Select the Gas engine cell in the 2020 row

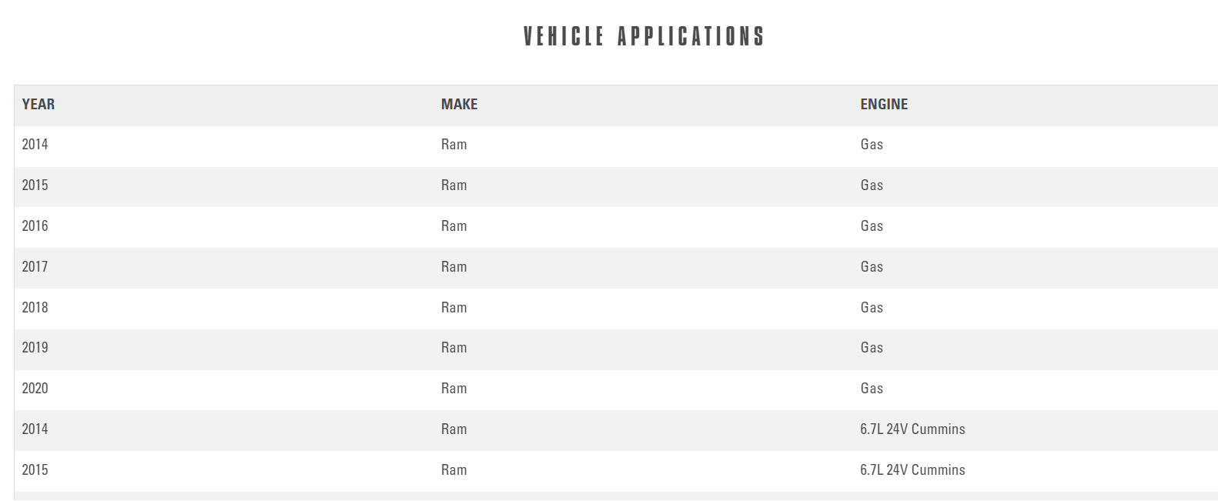(x=872, y=389)
